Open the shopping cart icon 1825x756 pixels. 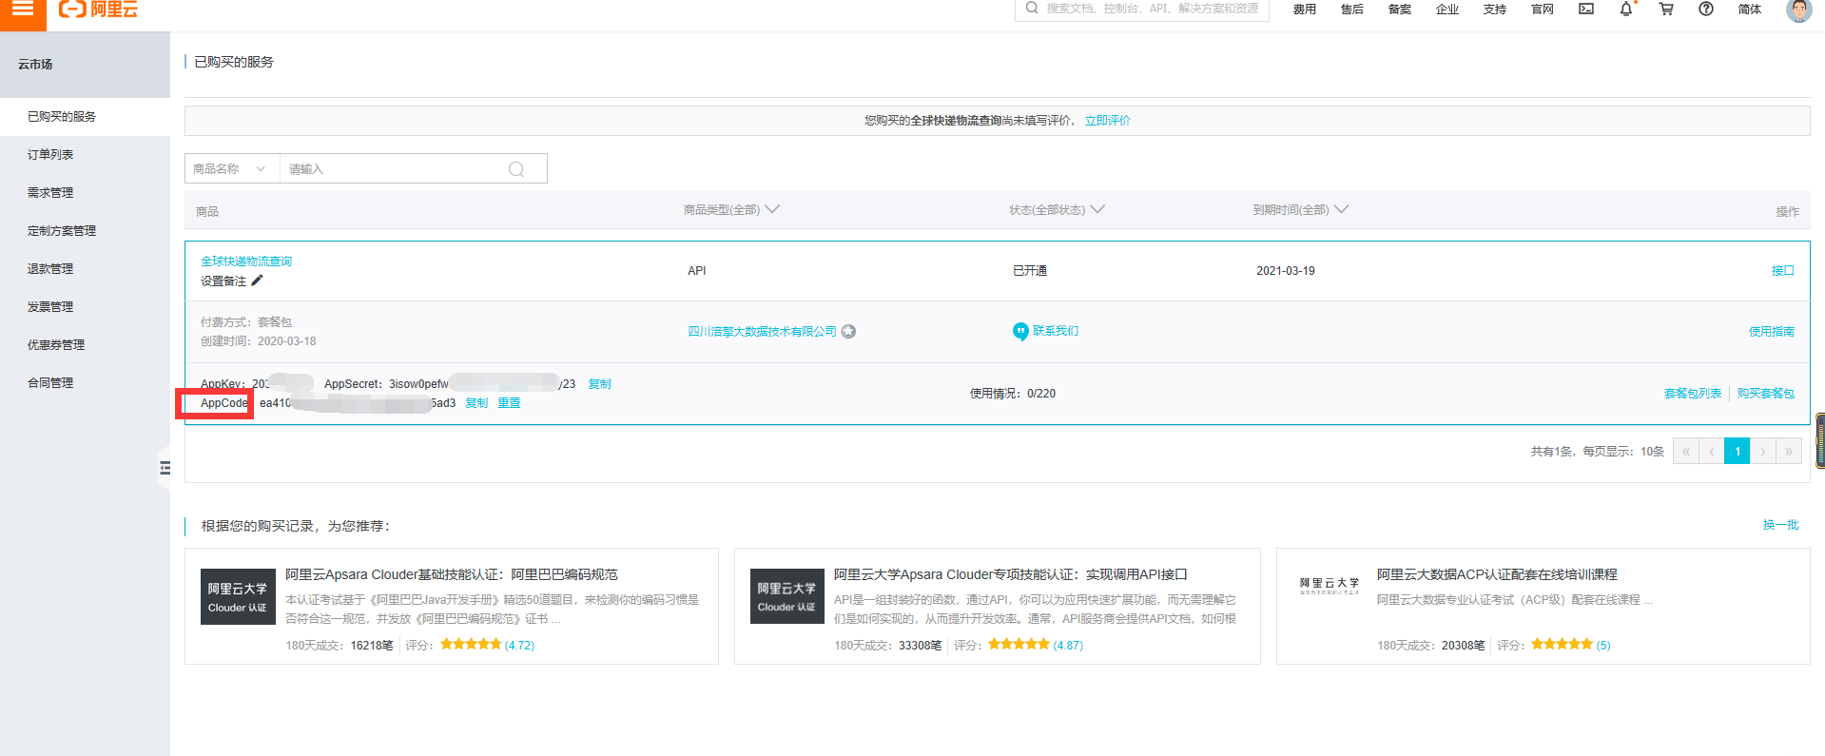point(1666,10)
